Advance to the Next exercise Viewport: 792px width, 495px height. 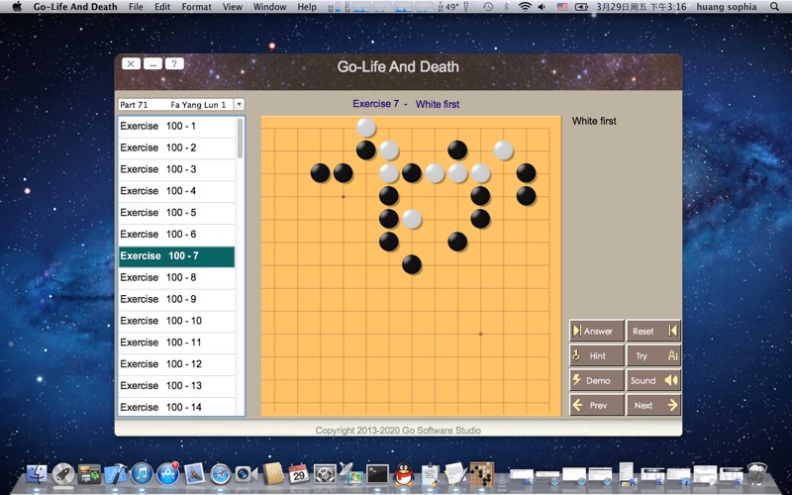point(653,405)
